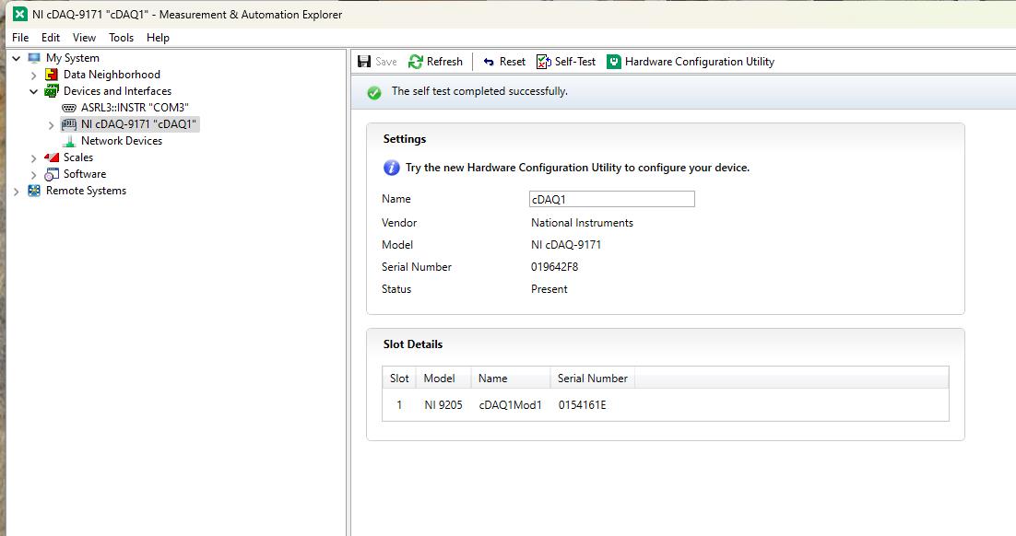The height and width of the screenshot is (536, 1016).
Task: Click the Name field containing cDAQ1
Action: pyautogui.click(x=611, y=199)
